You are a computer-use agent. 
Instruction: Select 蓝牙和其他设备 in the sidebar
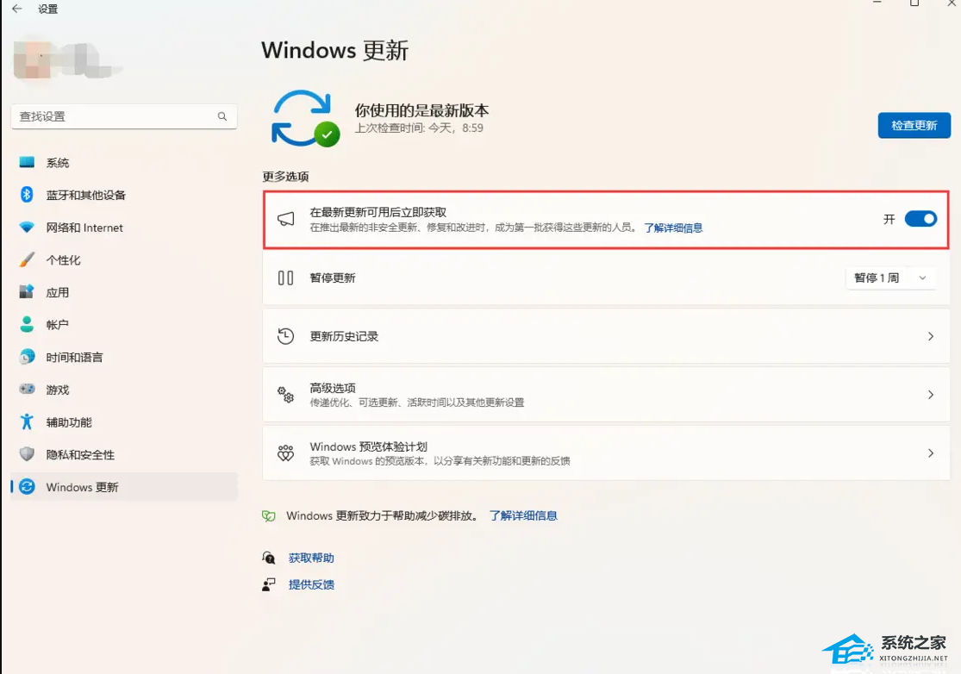click(x=124, y=195)
